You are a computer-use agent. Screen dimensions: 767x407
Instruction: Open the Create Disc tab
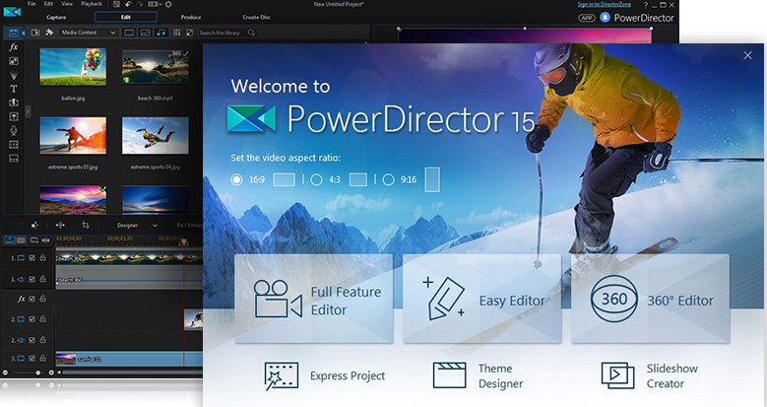pyautogui.click(x=256, y=17)
